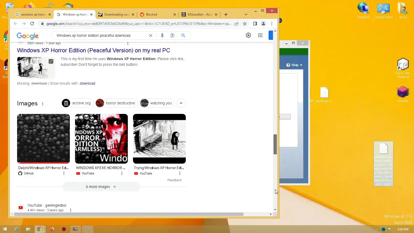Select the ClassiCube Shortcut desktop icon
414x233 pixels.
403,68
